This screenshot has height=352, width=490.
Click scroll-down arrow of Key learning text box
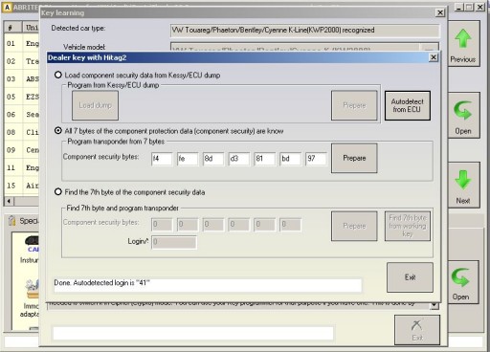pos(434,305)
